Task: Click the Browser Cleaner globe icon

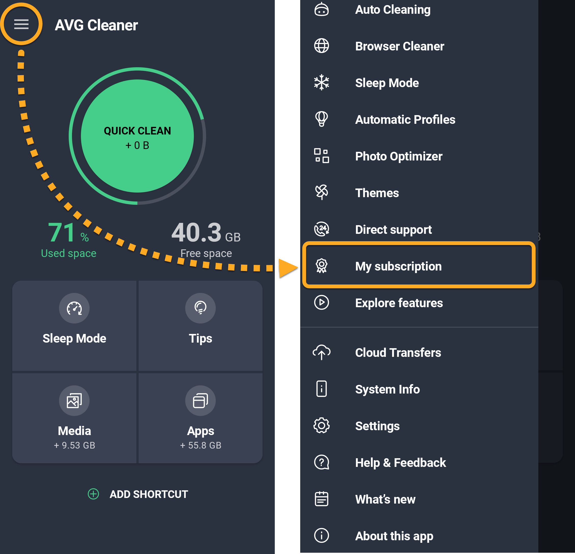Action: tap(322, 46)
